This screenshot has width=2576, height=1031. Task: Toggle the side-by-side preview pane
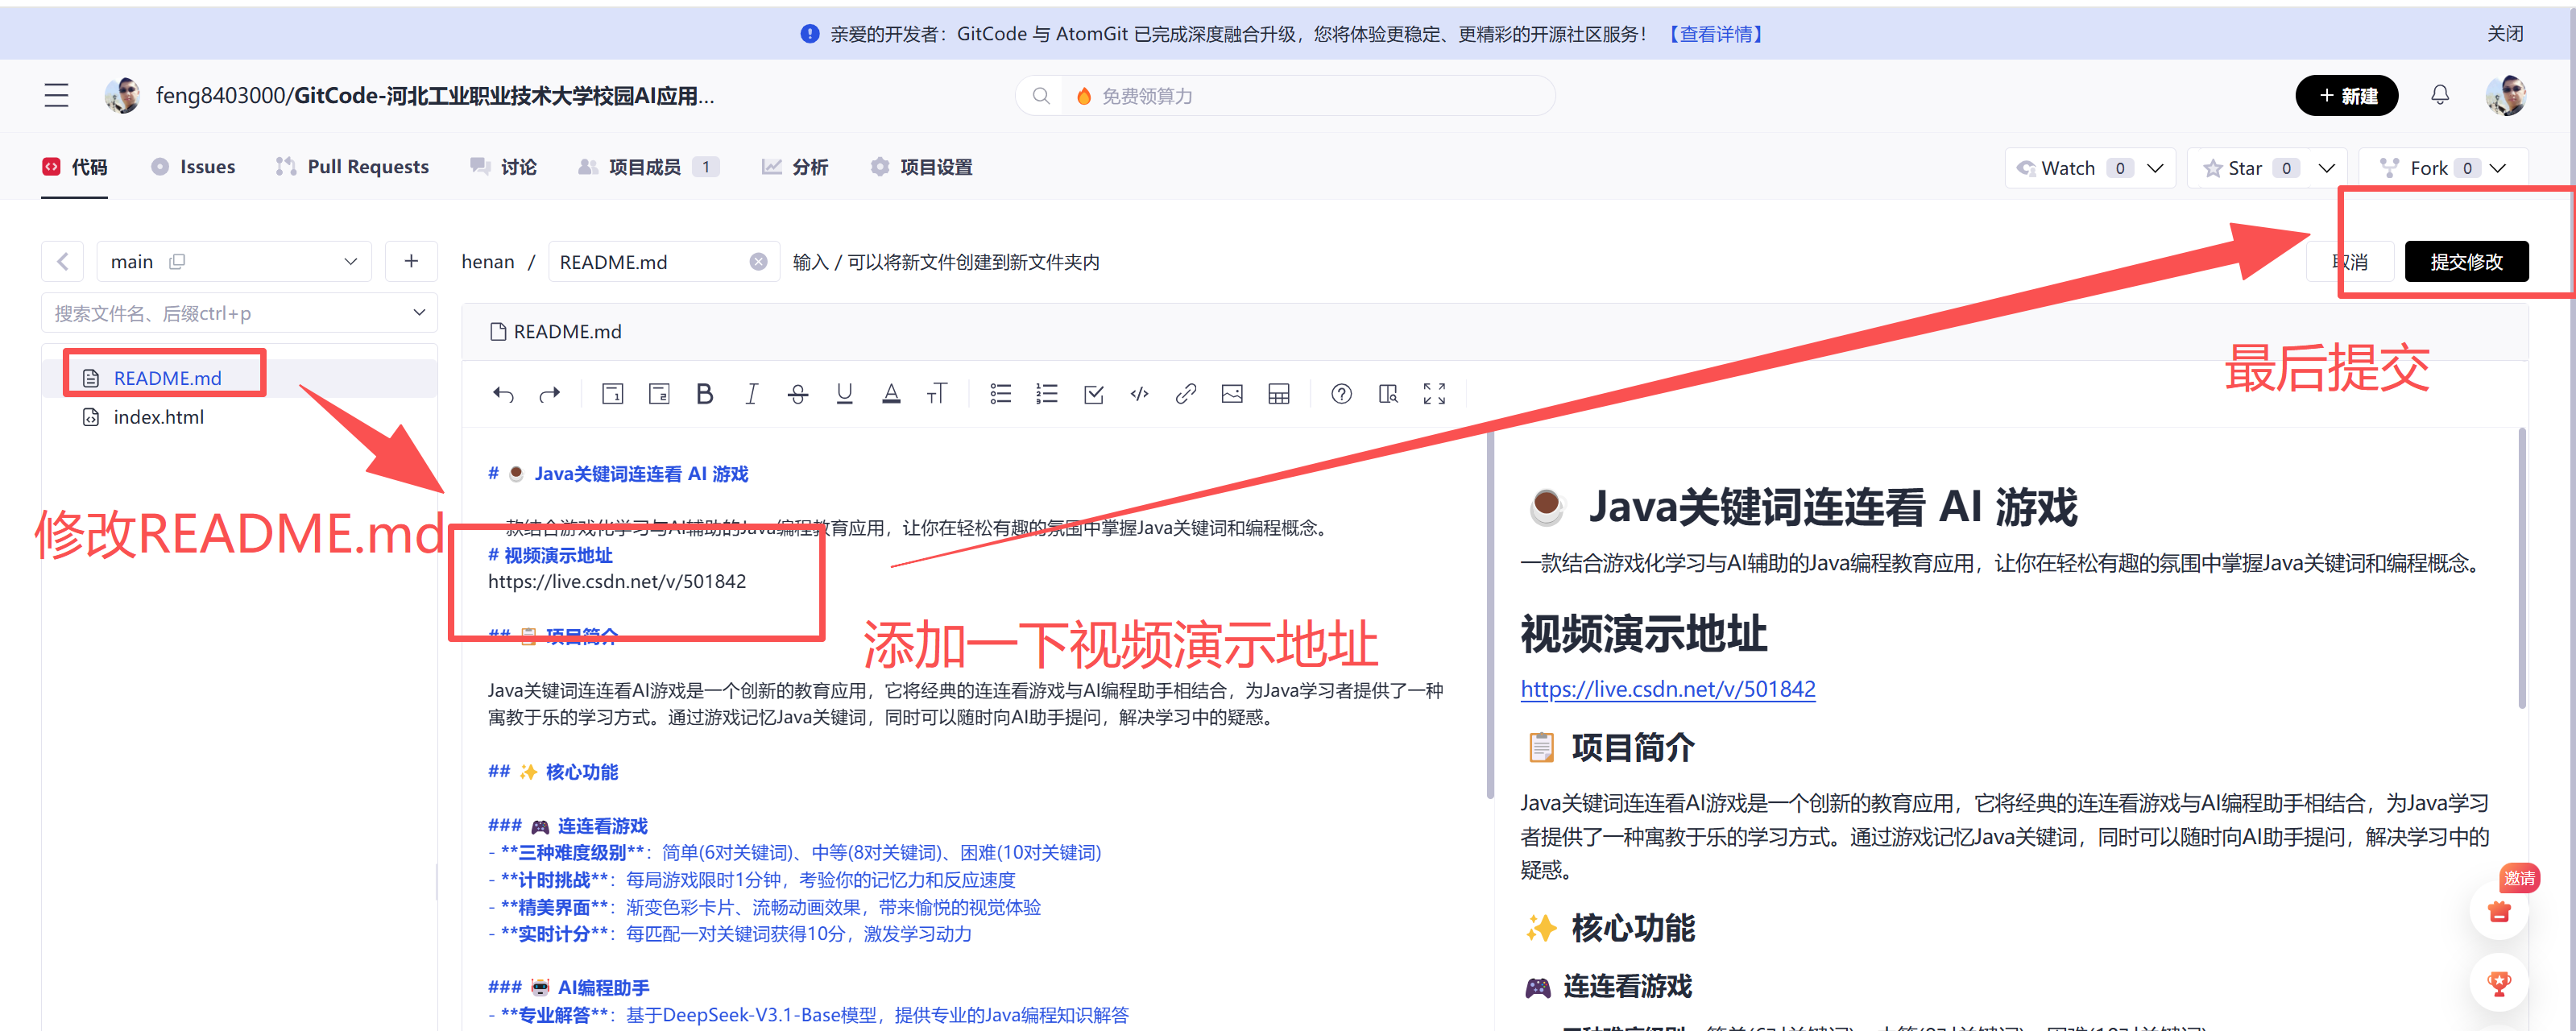pyautogui.click(x=1387, y=394)
